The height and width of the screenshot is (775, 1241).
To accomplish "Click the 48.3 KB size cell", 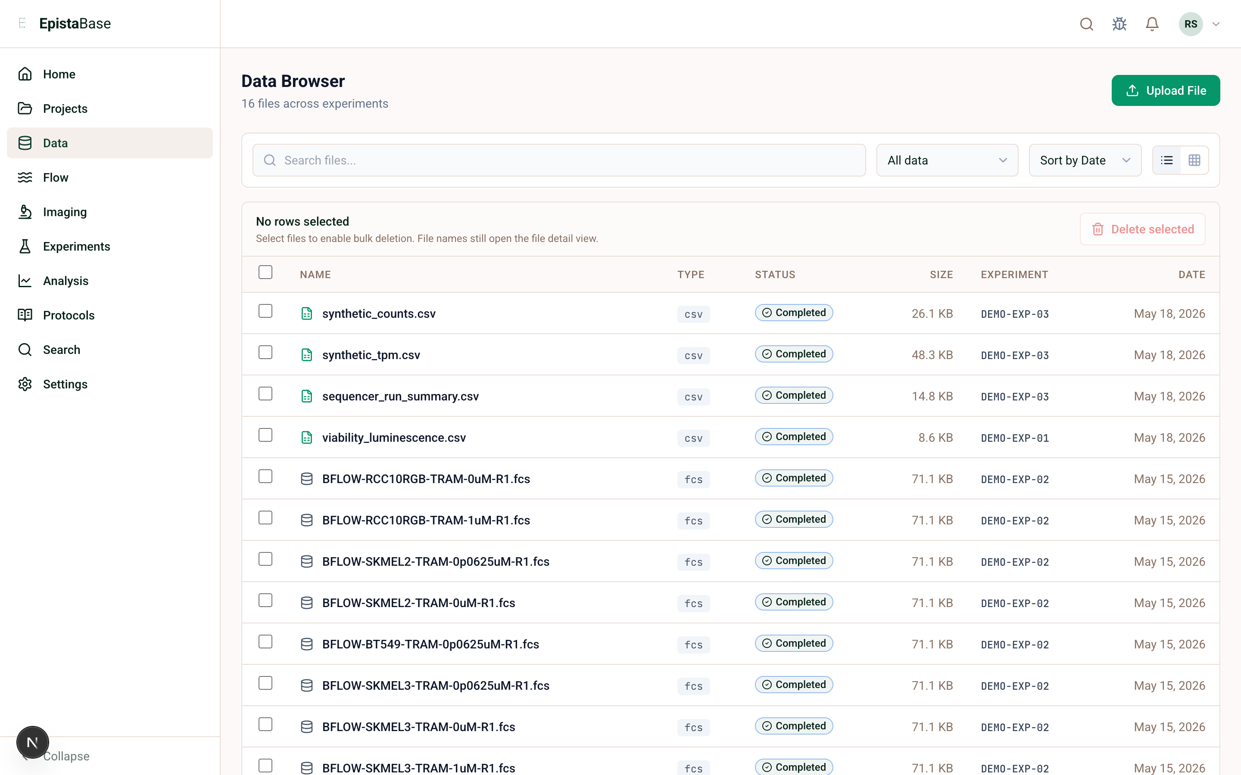I will pyautogui.click(x=932, y=355).
